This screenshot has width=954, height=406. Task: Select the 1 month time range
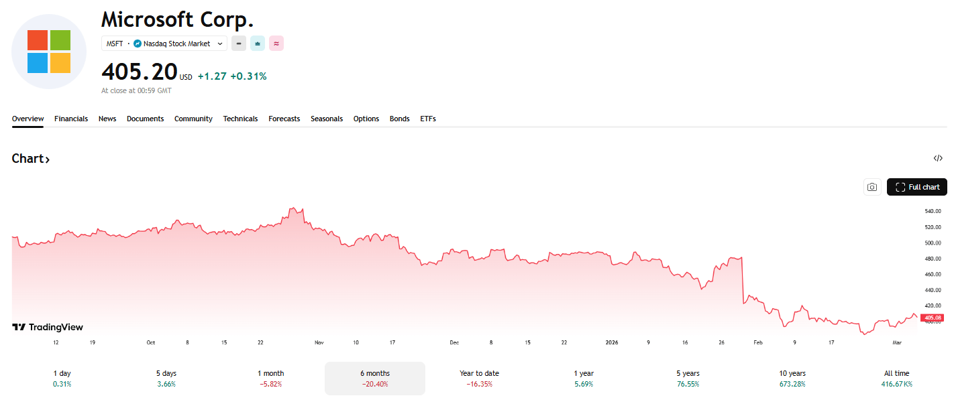(270, 379)
